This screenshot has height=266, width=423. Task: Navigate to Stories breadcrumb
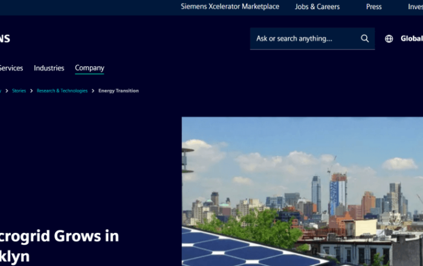19,91
